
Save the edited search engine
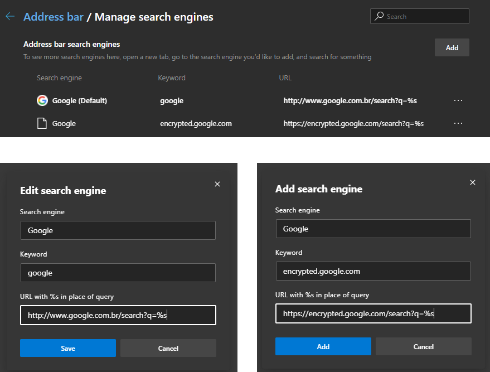[68, 348]
